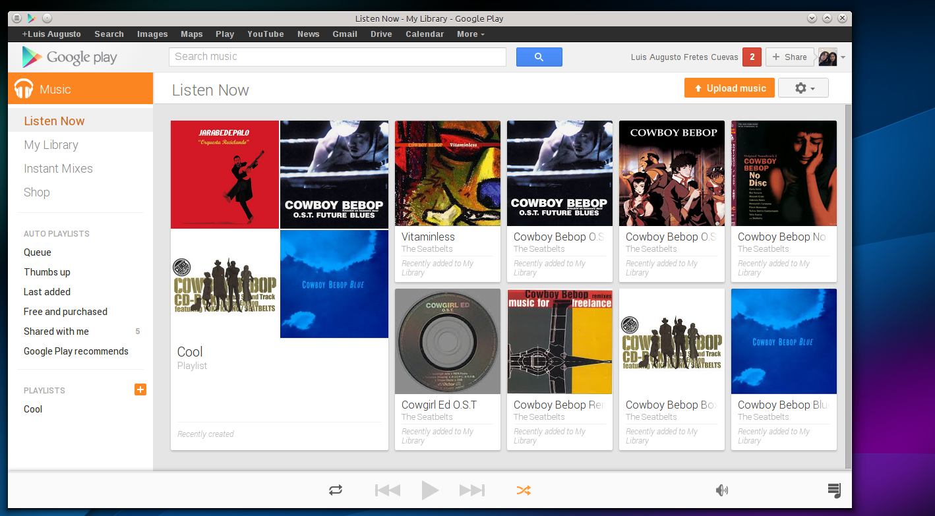Click the Play Store icon in title bar
The width and height of the screenshot is (935, 516).
point(31,18)
